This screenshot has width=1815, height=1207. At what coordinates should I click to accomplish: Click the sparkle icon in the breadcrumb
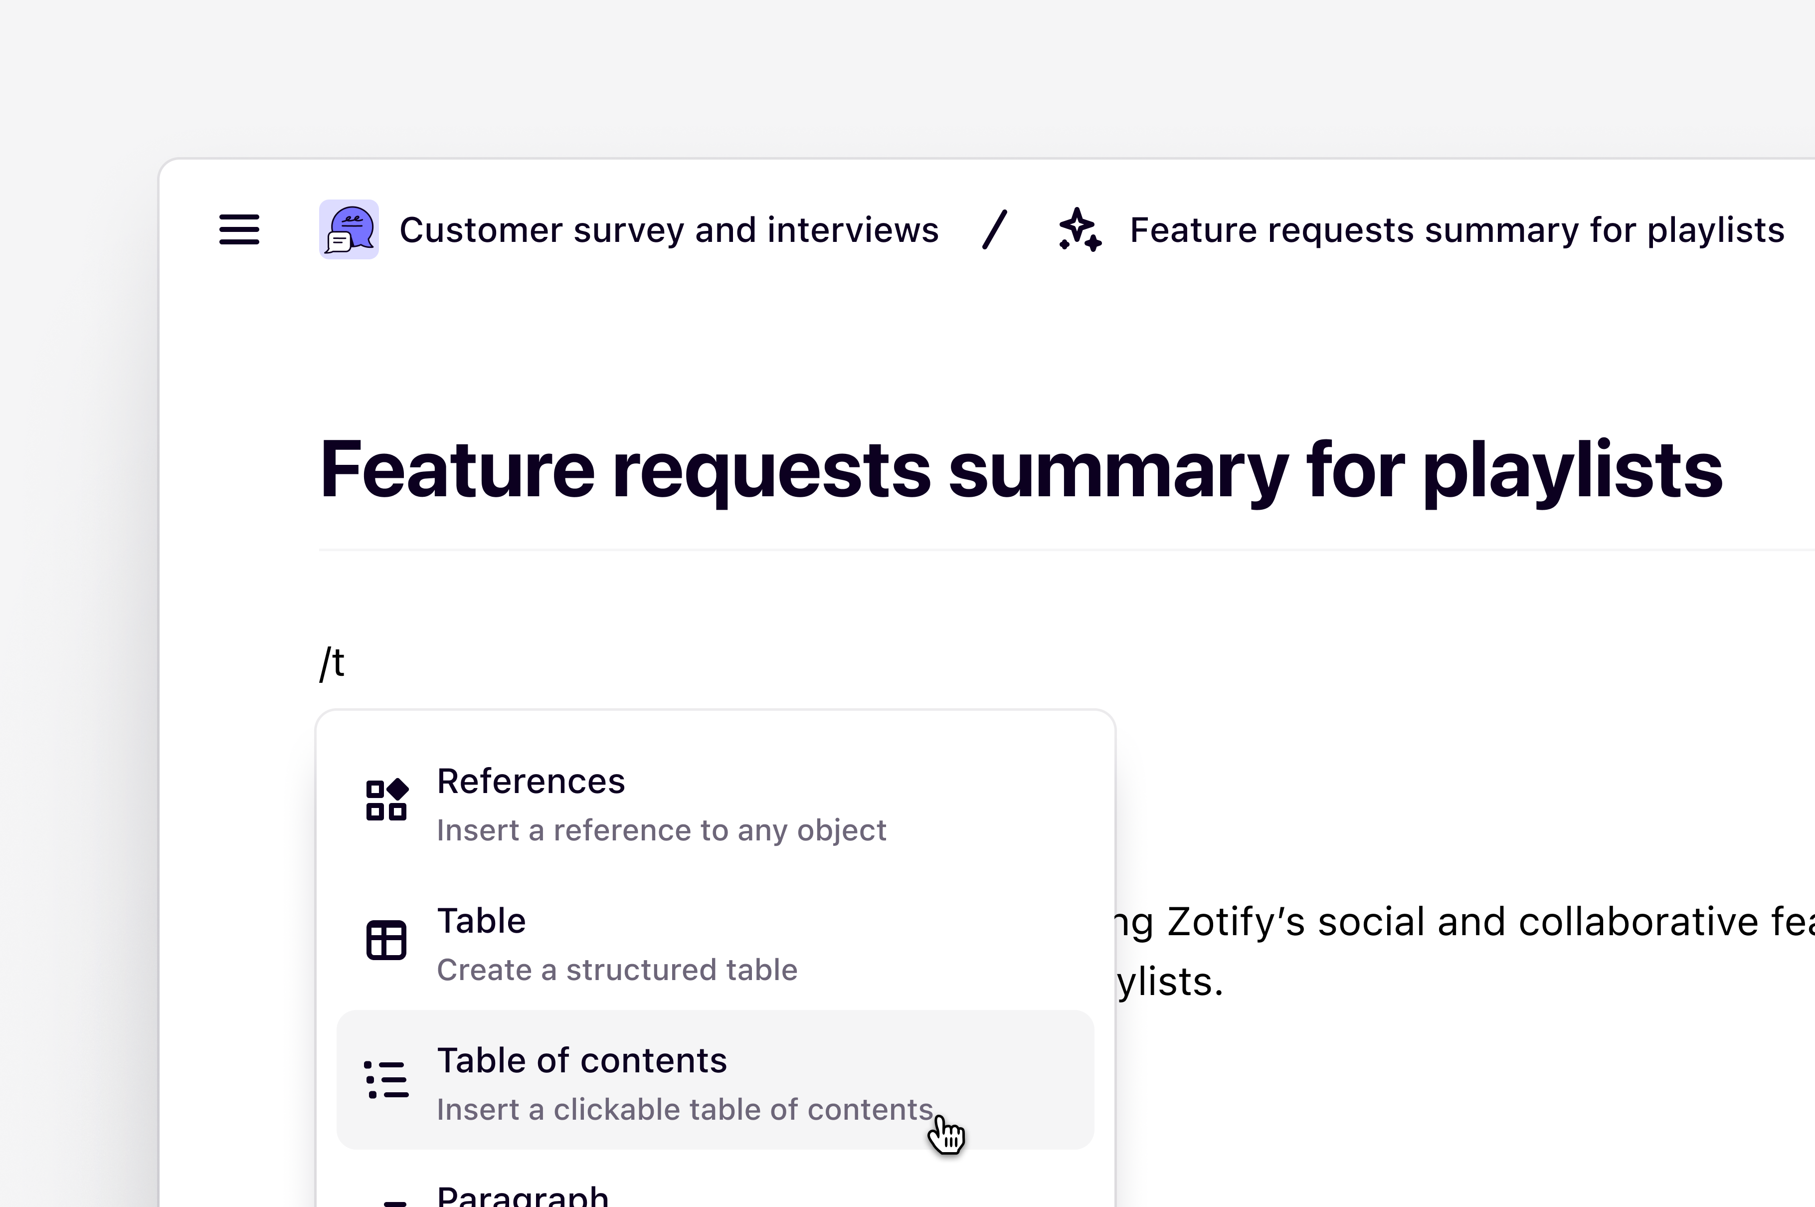[x=1080, y=229]
